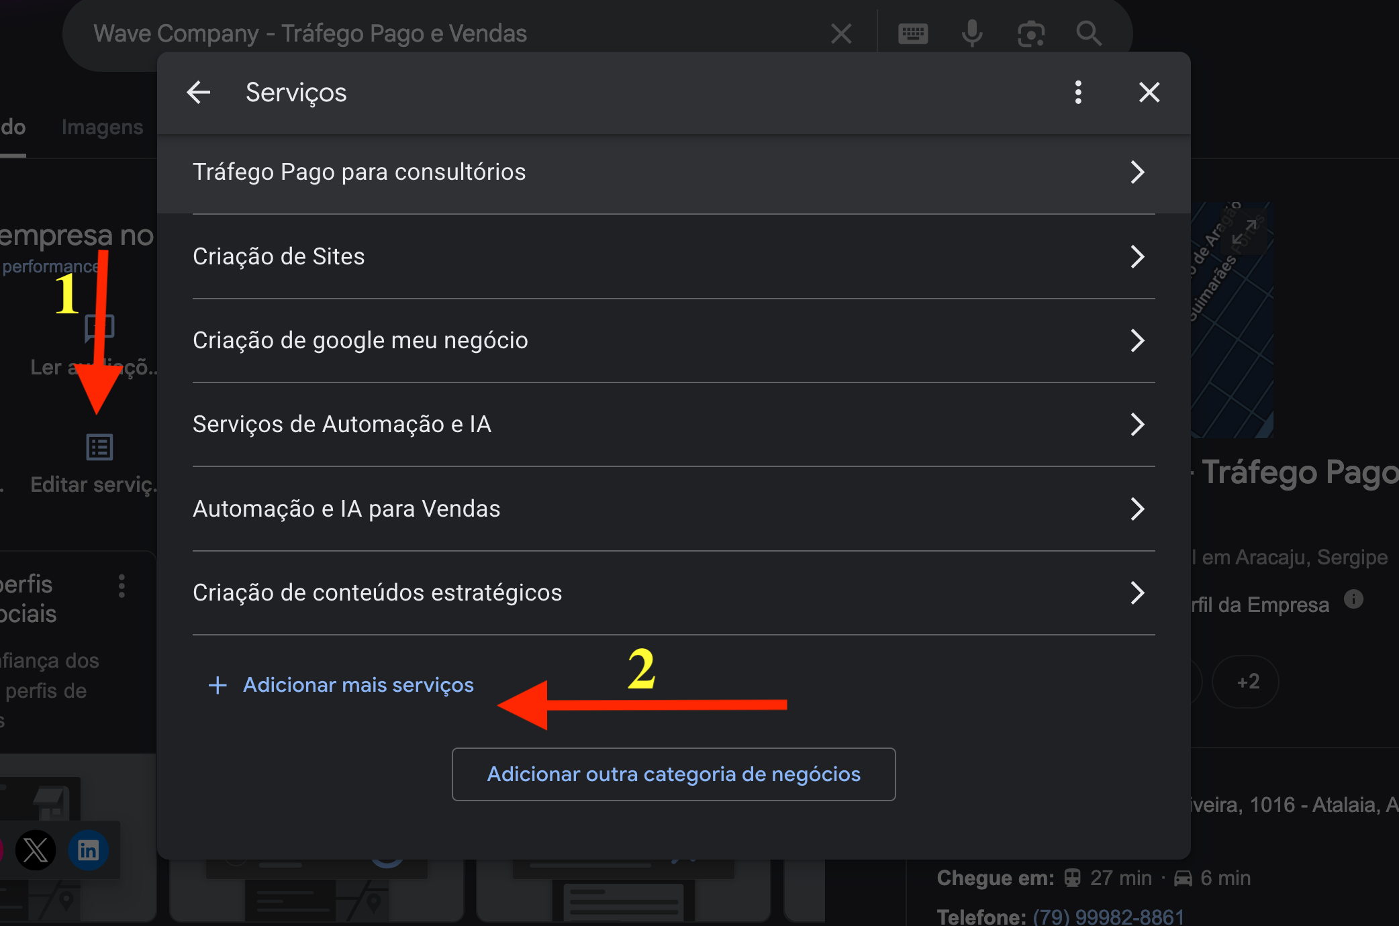The height and width of the screenshot is (926, 1399).
Task: Click the car 6 min icon
Action: click(1183, 878)
